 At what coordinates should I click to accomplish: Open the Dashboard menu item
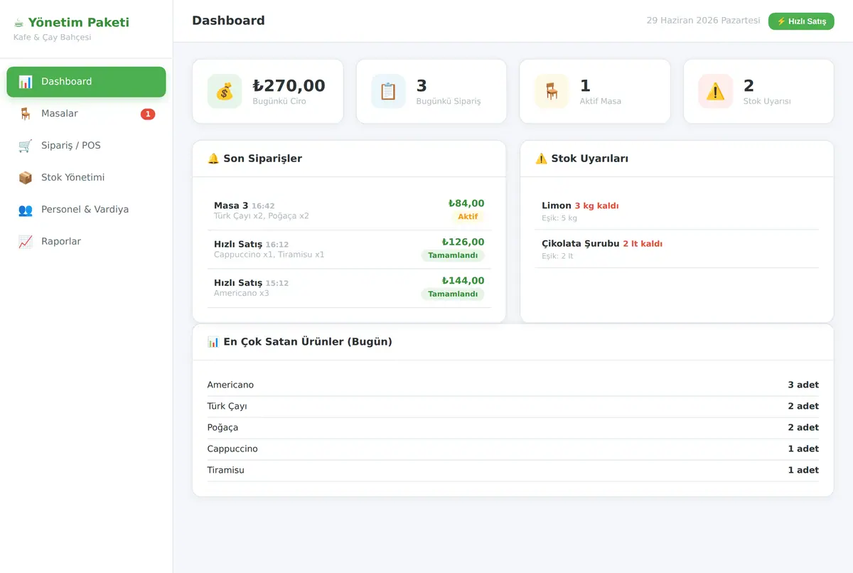(x=86, y=82)
